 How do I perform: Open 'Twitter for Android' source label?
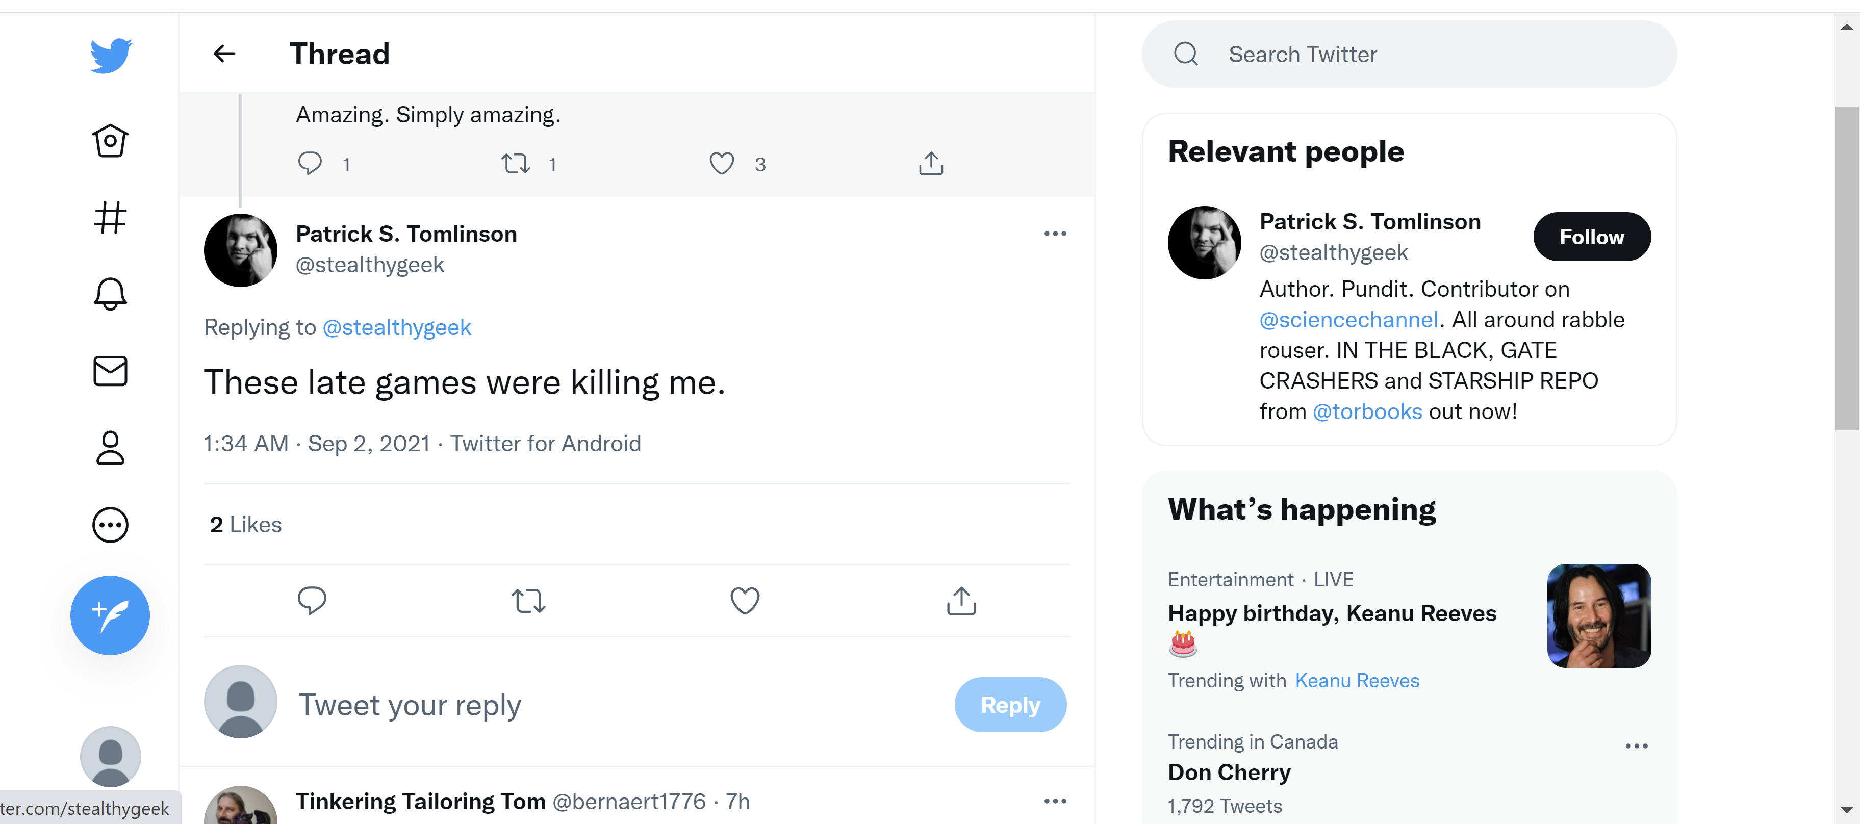545,444
